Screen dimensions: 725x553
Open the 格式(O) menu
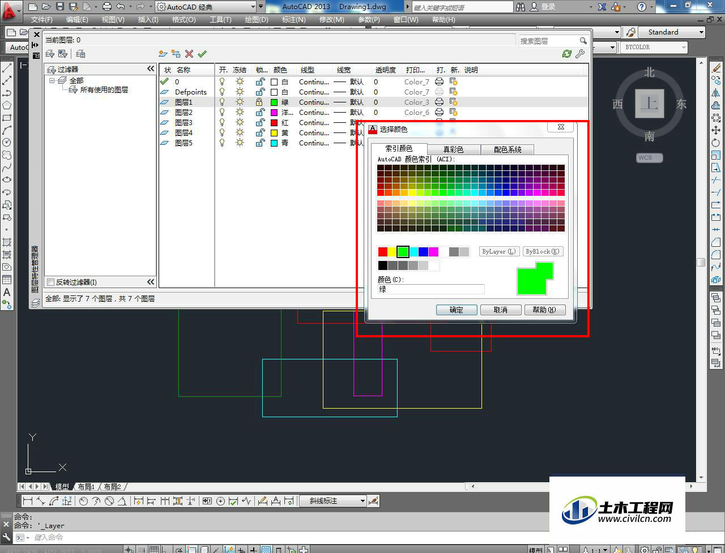[x=184, y=19]
